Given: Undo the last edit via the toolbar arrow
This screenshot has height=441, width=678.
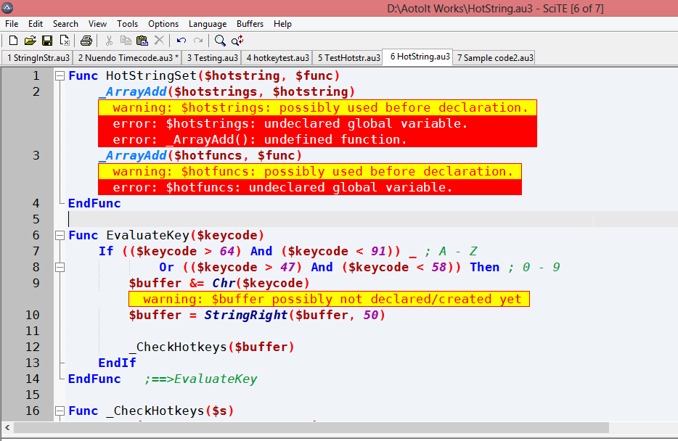Looking at the screenshot, I should click(181, 41).
